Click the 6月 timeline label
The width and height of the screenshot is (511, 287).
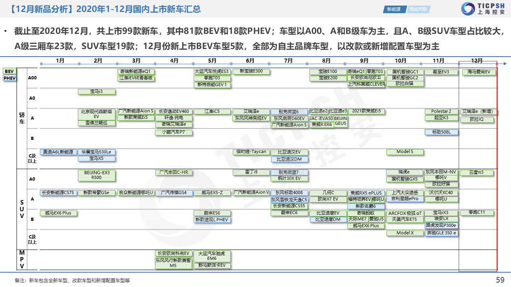(250, 61)
